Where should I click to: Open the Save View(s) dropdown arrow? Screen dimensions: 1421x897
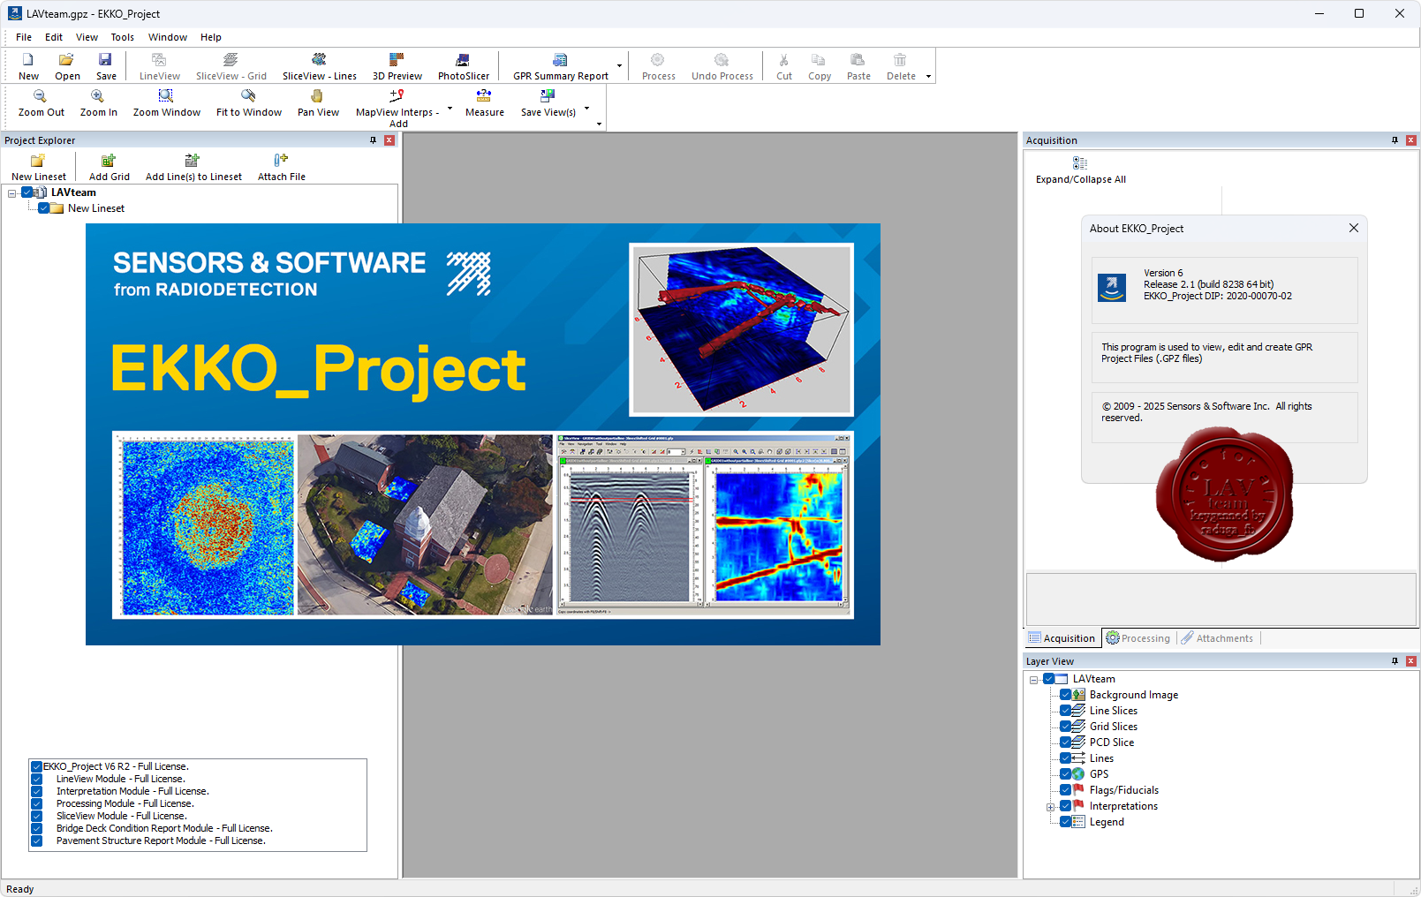586,108
